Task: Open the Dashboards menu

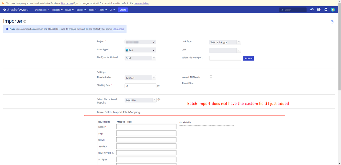Action: (42, 10)
